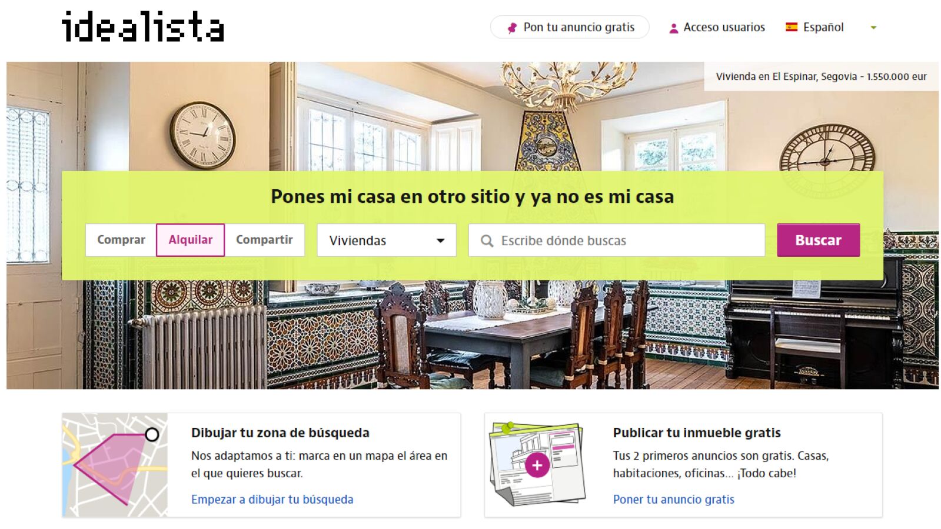This screenshot has height=529, width=941.
Task: Click the user silhouette icon for Acceso usuarios
Action: click(x=674, y=28)
